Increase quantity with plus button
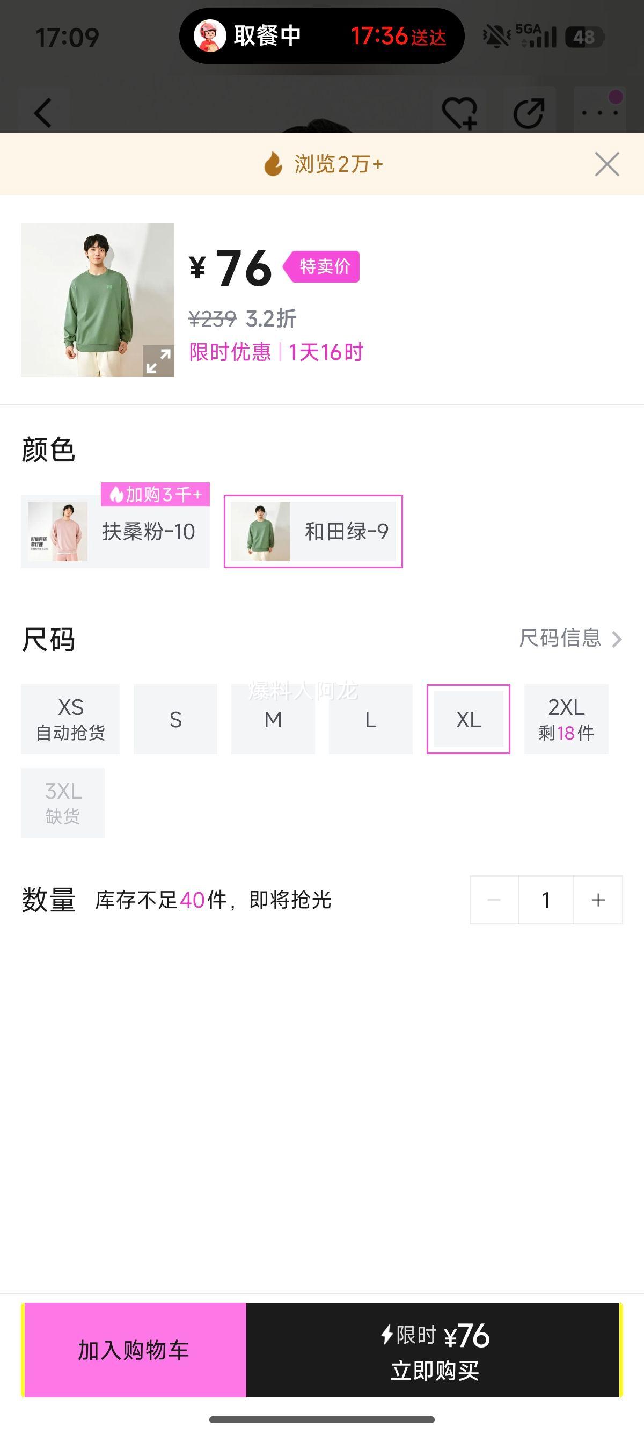Viewport: 644px width, 1434px height. point(598,900)
